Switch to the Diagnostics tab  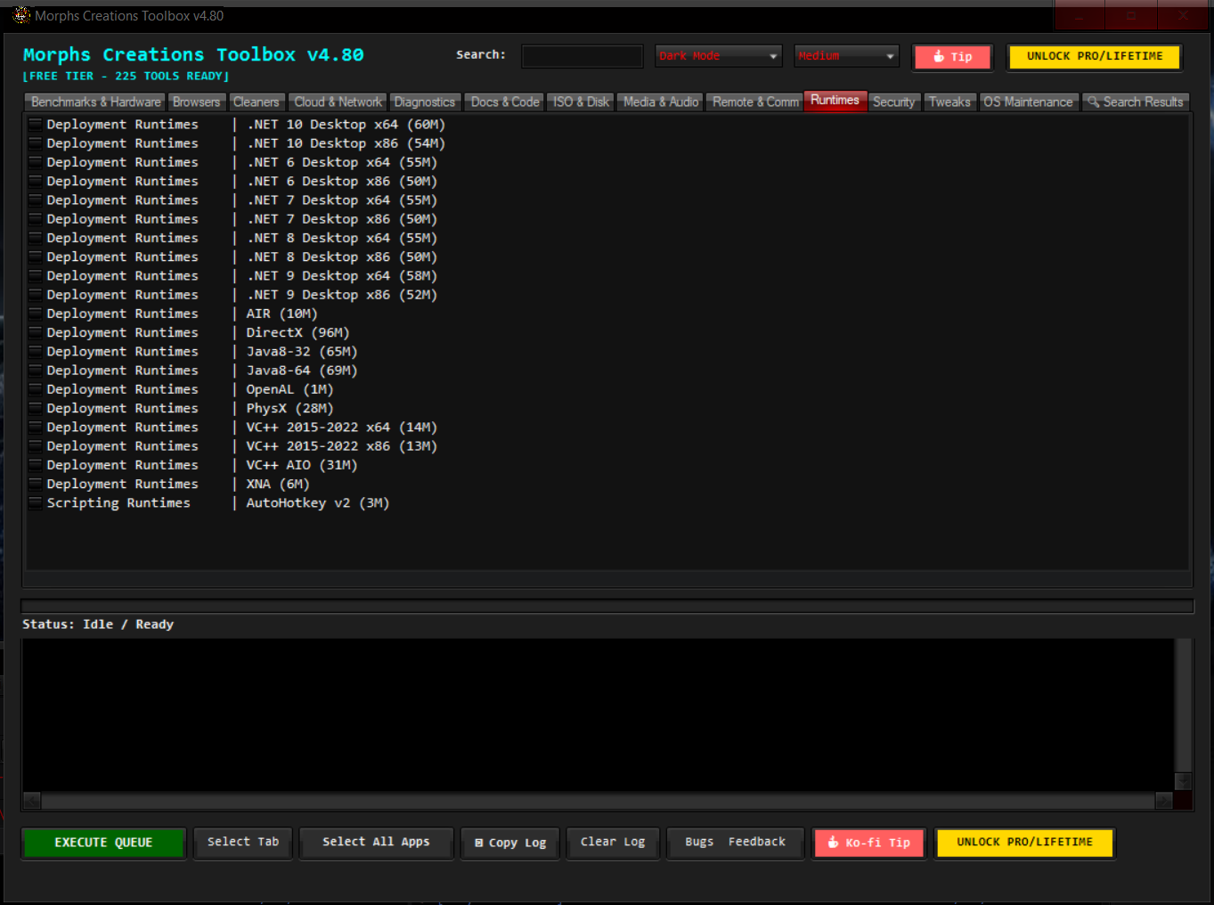(x=425, y=102)
